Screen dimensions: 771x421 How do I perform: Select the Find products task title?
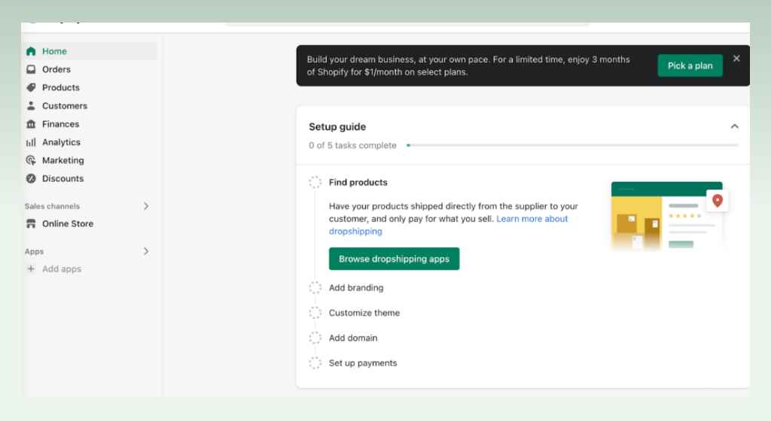point(358,183)
